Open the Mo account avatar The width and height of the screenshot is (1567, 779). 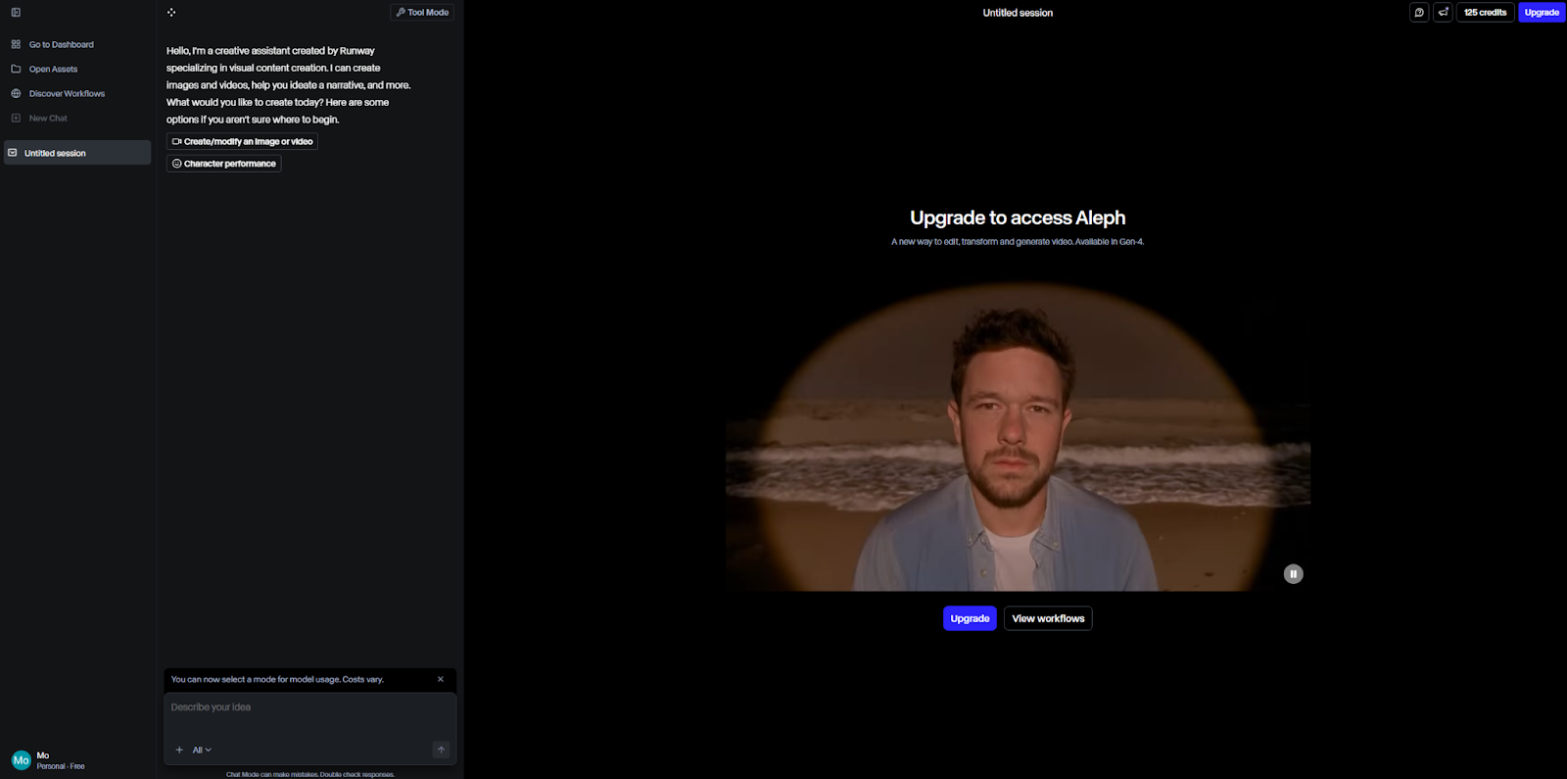click(22, 760)
